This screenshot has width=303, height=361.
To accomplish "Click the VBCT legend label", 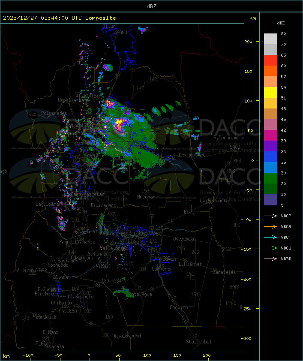I will pyautogui.click(x=286, y=237).
